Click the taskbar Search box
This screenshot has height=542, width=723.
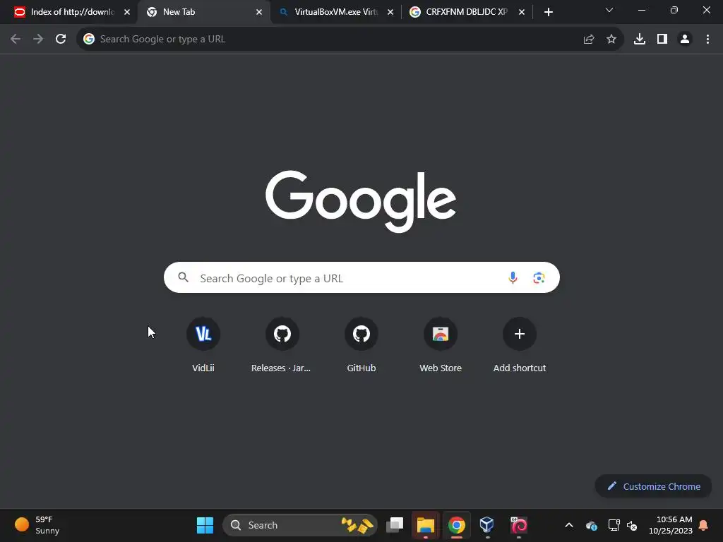click(299, 525)
